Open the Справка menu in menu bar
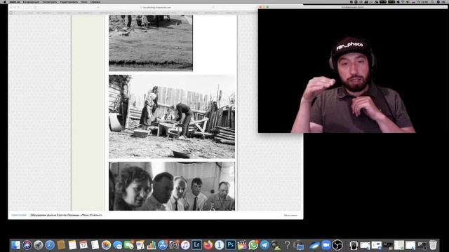Screen dimensions: 449x252 (95, 1)
